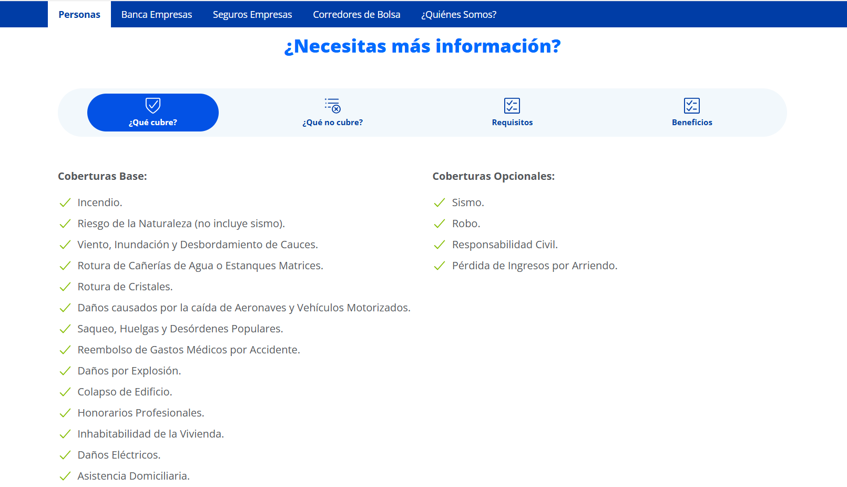Click Responsabilidad Civil text
Viewport: 847px width, 487px height.
pos(505,245)
